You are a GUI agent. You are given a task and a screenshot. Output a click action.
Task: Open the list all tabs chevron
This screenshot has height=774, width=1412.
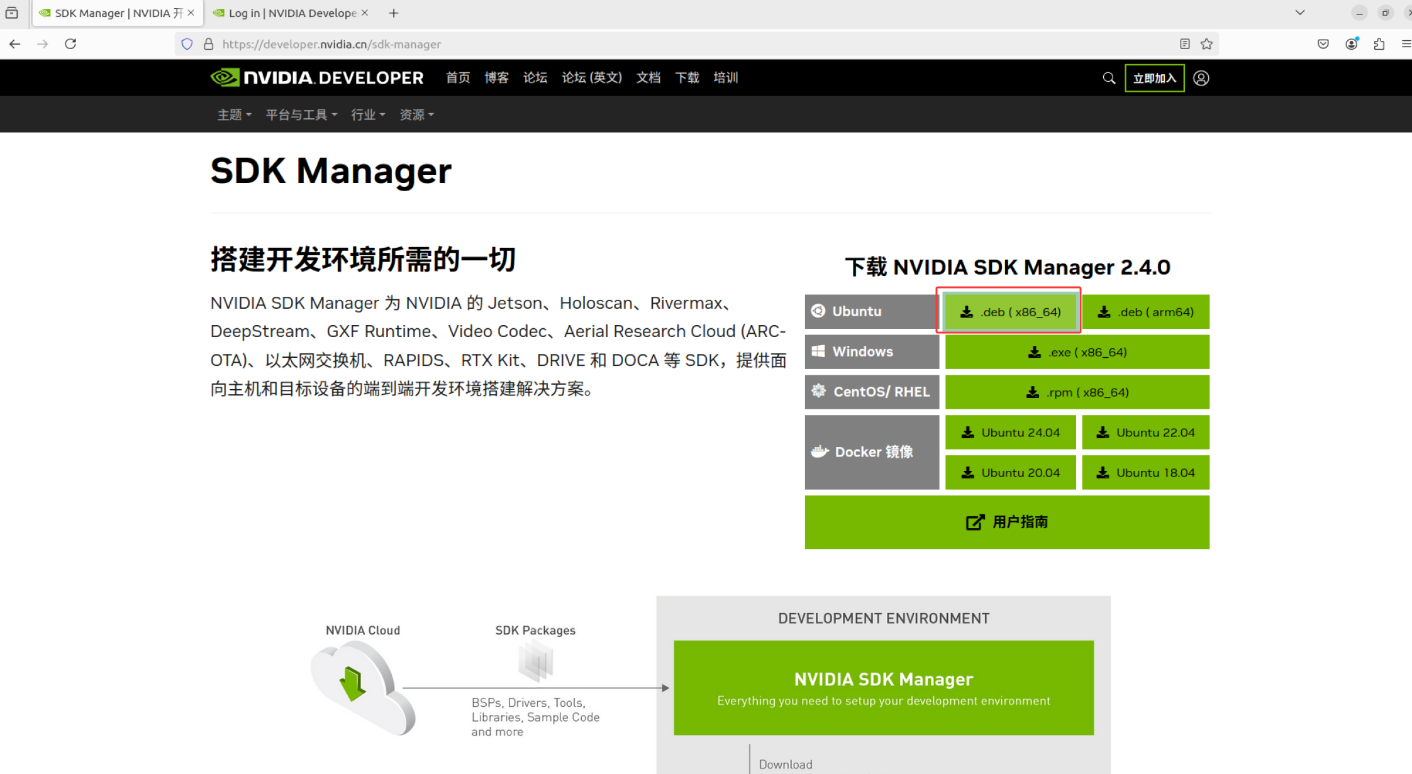pos(1299,13)
